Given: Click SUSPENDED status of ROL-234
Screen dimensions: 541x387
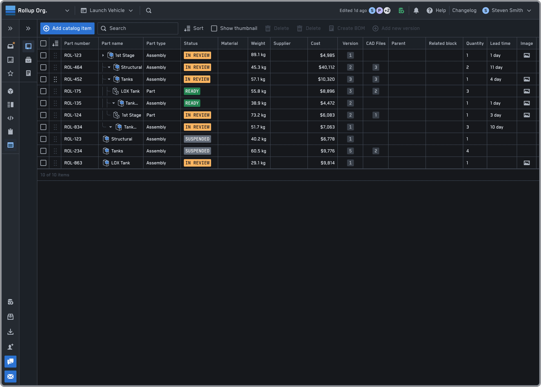Looking at the screenshot, I should click(x=197, y=151).
